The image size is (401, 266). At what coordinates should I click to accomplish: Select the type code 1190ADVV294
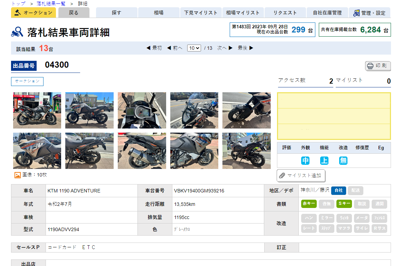tap(63, 230)
